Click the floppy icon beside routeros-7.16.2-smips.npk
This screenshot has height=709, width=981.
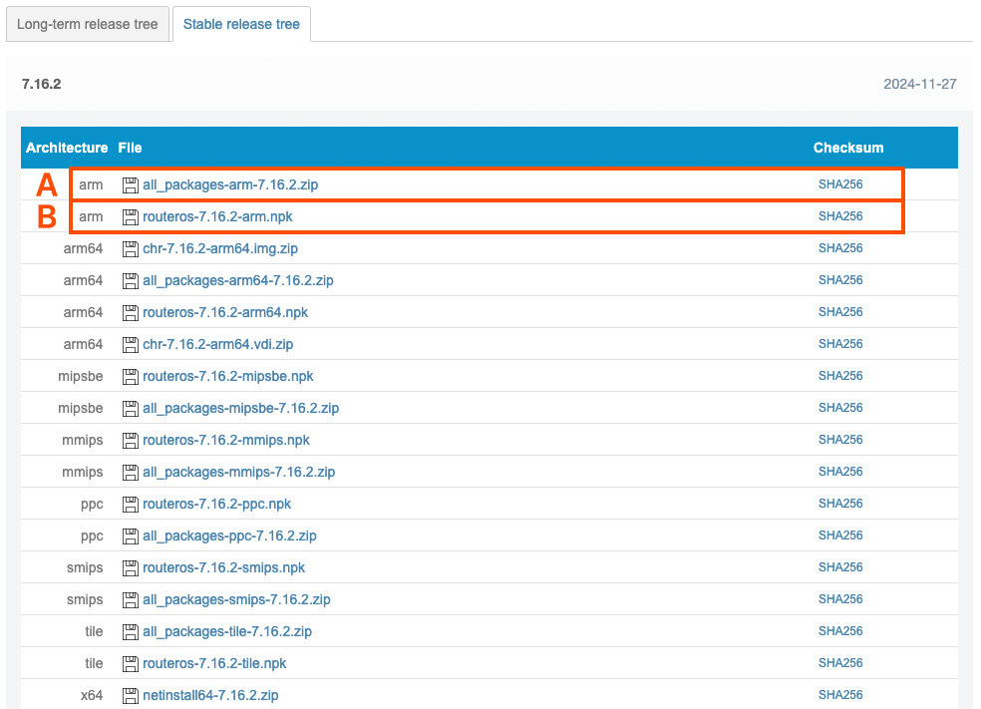131,568
